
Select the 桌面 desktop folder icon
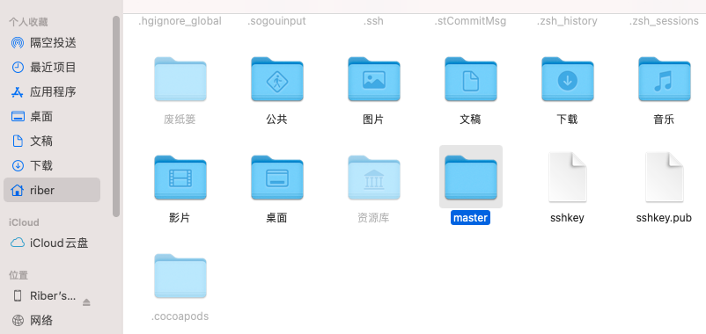[277, 178]
